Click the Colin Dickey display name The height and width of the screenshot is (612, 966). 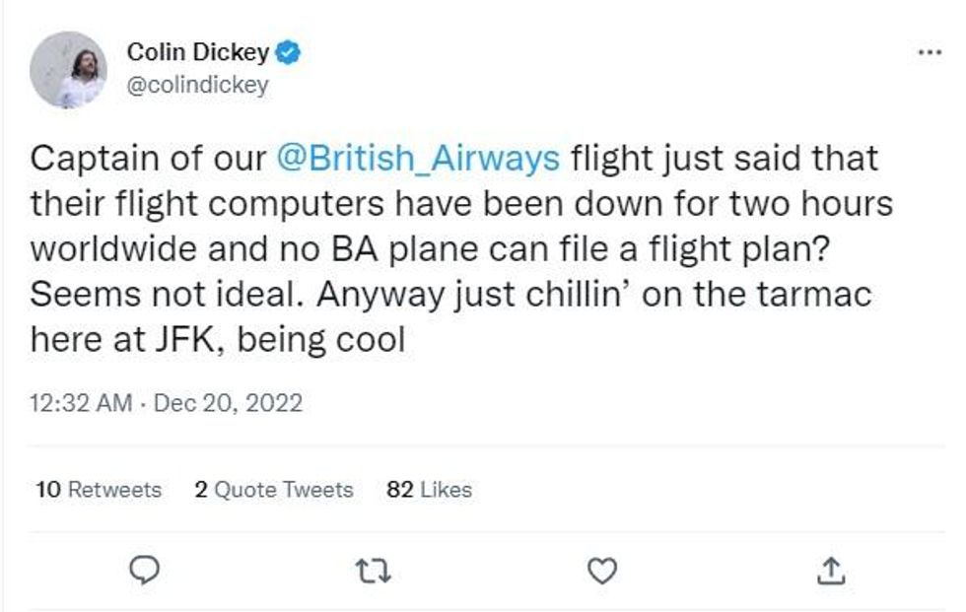(x=198, y=53)
